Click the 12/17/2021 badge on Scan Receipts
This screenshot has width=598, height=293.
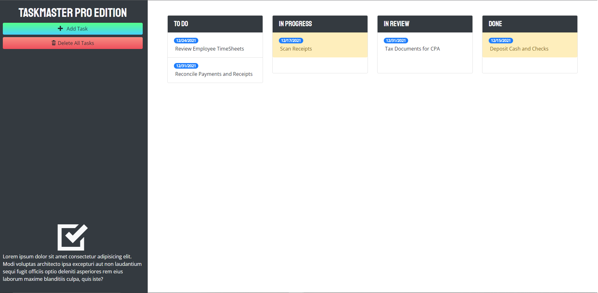click(291, 40)
